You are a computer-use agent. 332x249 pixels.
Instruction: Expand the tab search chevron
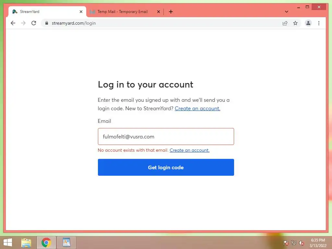coord(287,12)
